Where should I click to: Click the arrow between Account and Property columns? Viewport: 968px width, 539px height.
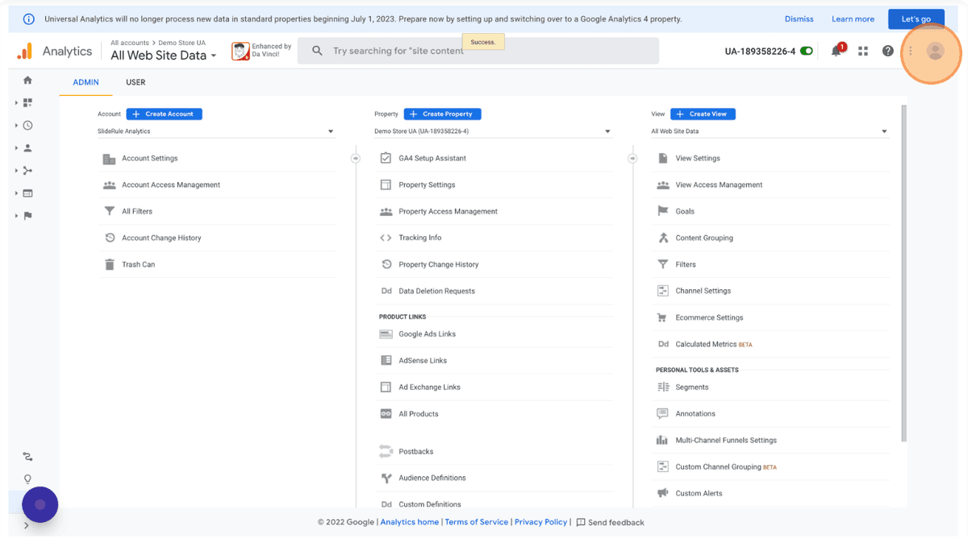click(355, 159)
